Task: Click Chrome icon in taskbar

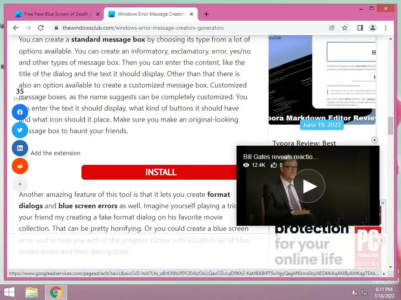Action: click(56, 292)
